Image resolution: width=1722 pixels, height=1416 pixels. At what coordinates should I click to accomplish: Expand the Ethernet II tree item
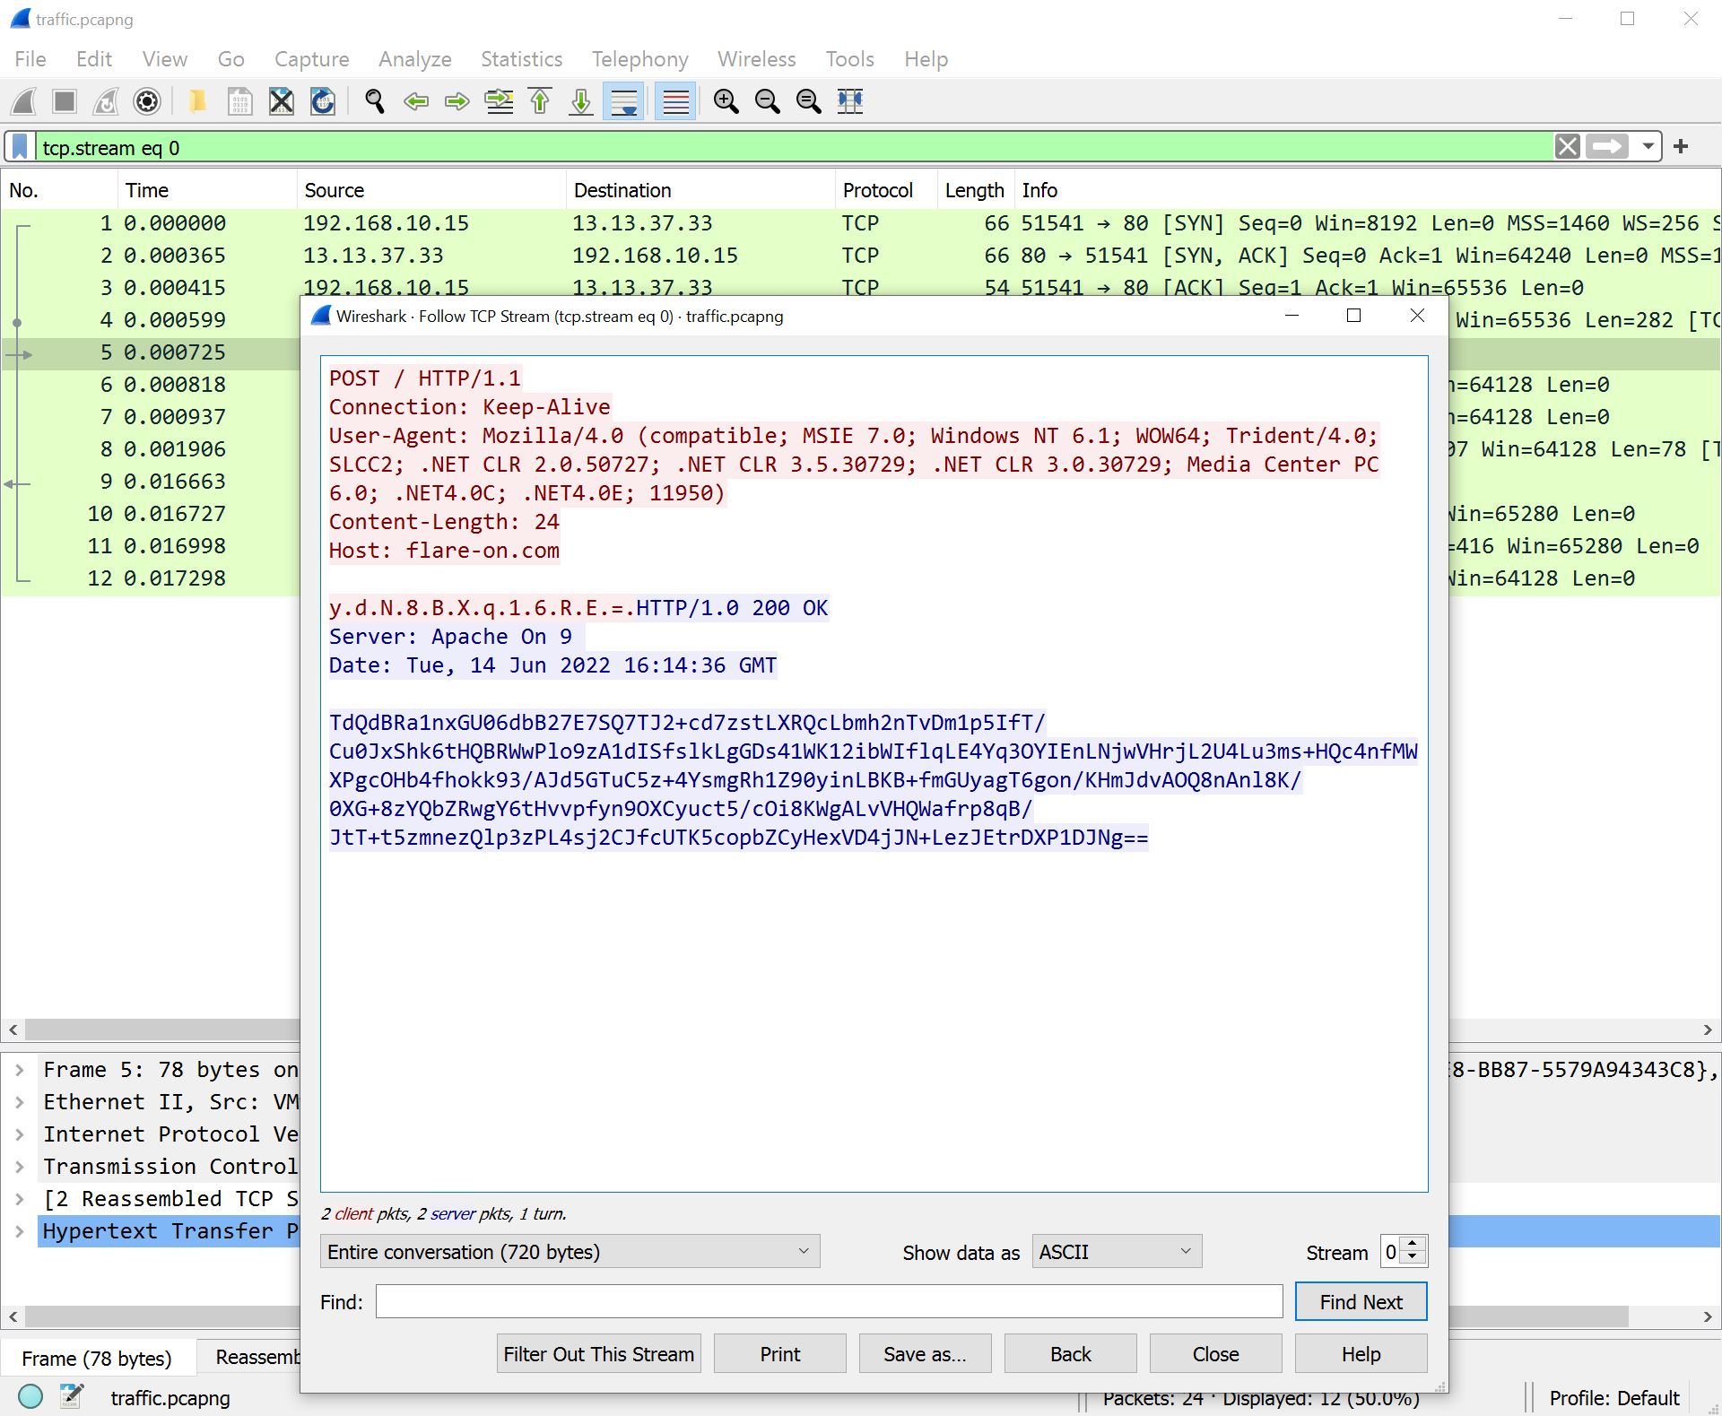(20, 1102)
